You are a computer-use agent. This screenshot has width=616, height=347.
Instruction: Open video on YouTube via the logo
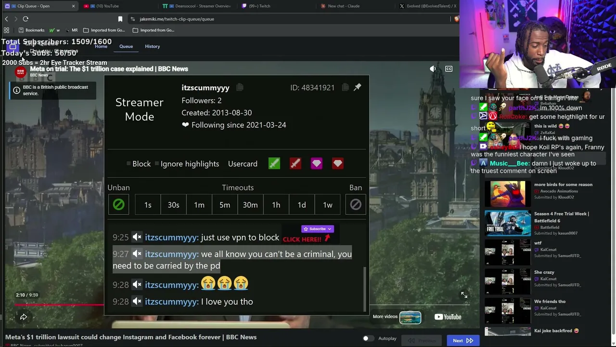pyautogui.click(x=448, y=317)
